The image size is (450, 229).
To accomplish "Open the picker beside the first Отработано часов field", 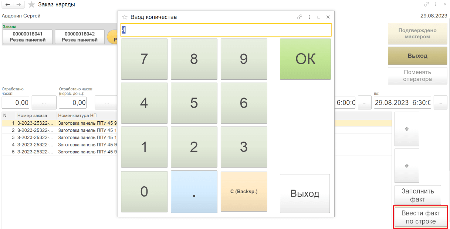I will click(44, 103).
